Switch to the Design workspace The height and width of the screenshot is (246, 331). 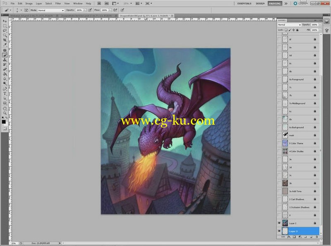tap(260, 3)
